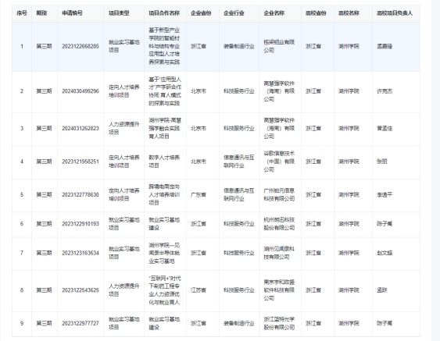Select application number 2023122910193 cell
The image size is (440, 341).
[x=80, y=224]
